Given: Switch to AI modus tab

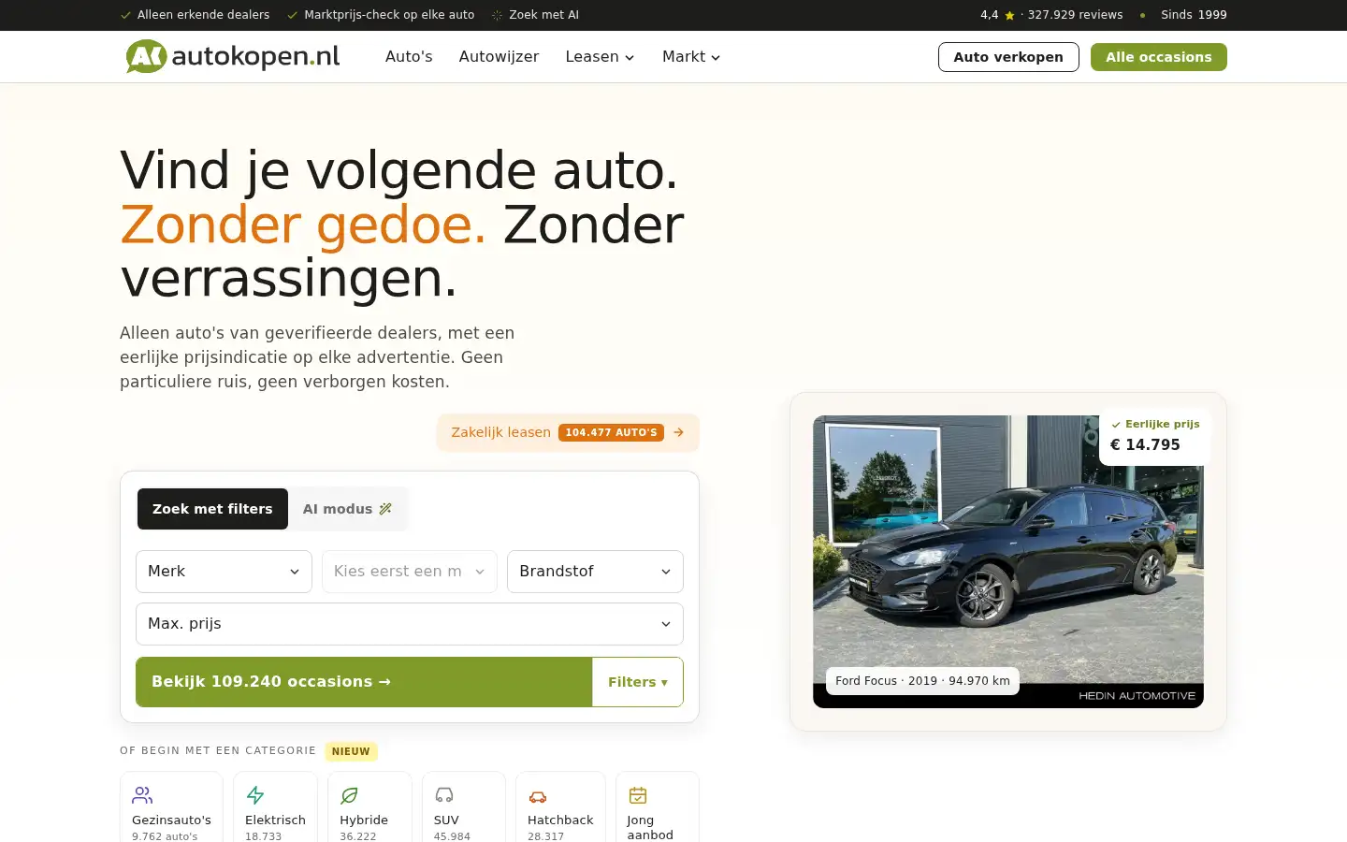Looking at the screenshot, I should 347,509.
